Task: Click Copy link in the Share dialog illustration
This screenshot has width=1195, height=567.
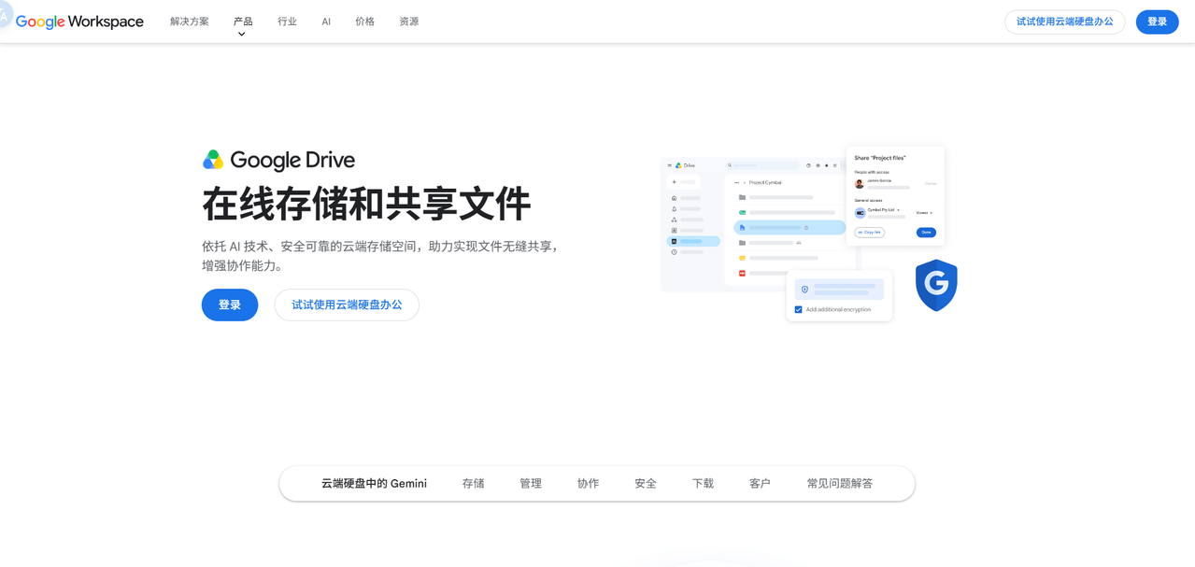Action: pyautogui.click(x=869, y=233)
